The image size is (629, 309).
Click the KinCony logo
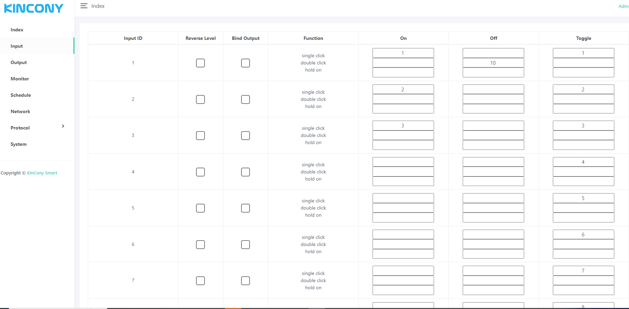coord(33,8)
